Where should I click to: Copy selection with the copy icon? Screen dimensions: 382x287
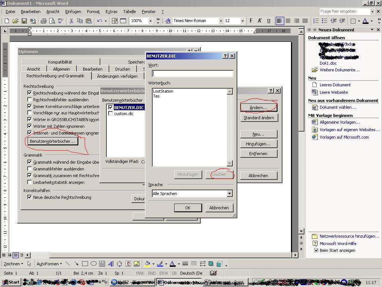(x=80, y=21)
